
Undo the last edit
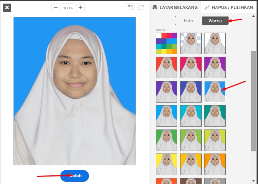pos(130,8)
